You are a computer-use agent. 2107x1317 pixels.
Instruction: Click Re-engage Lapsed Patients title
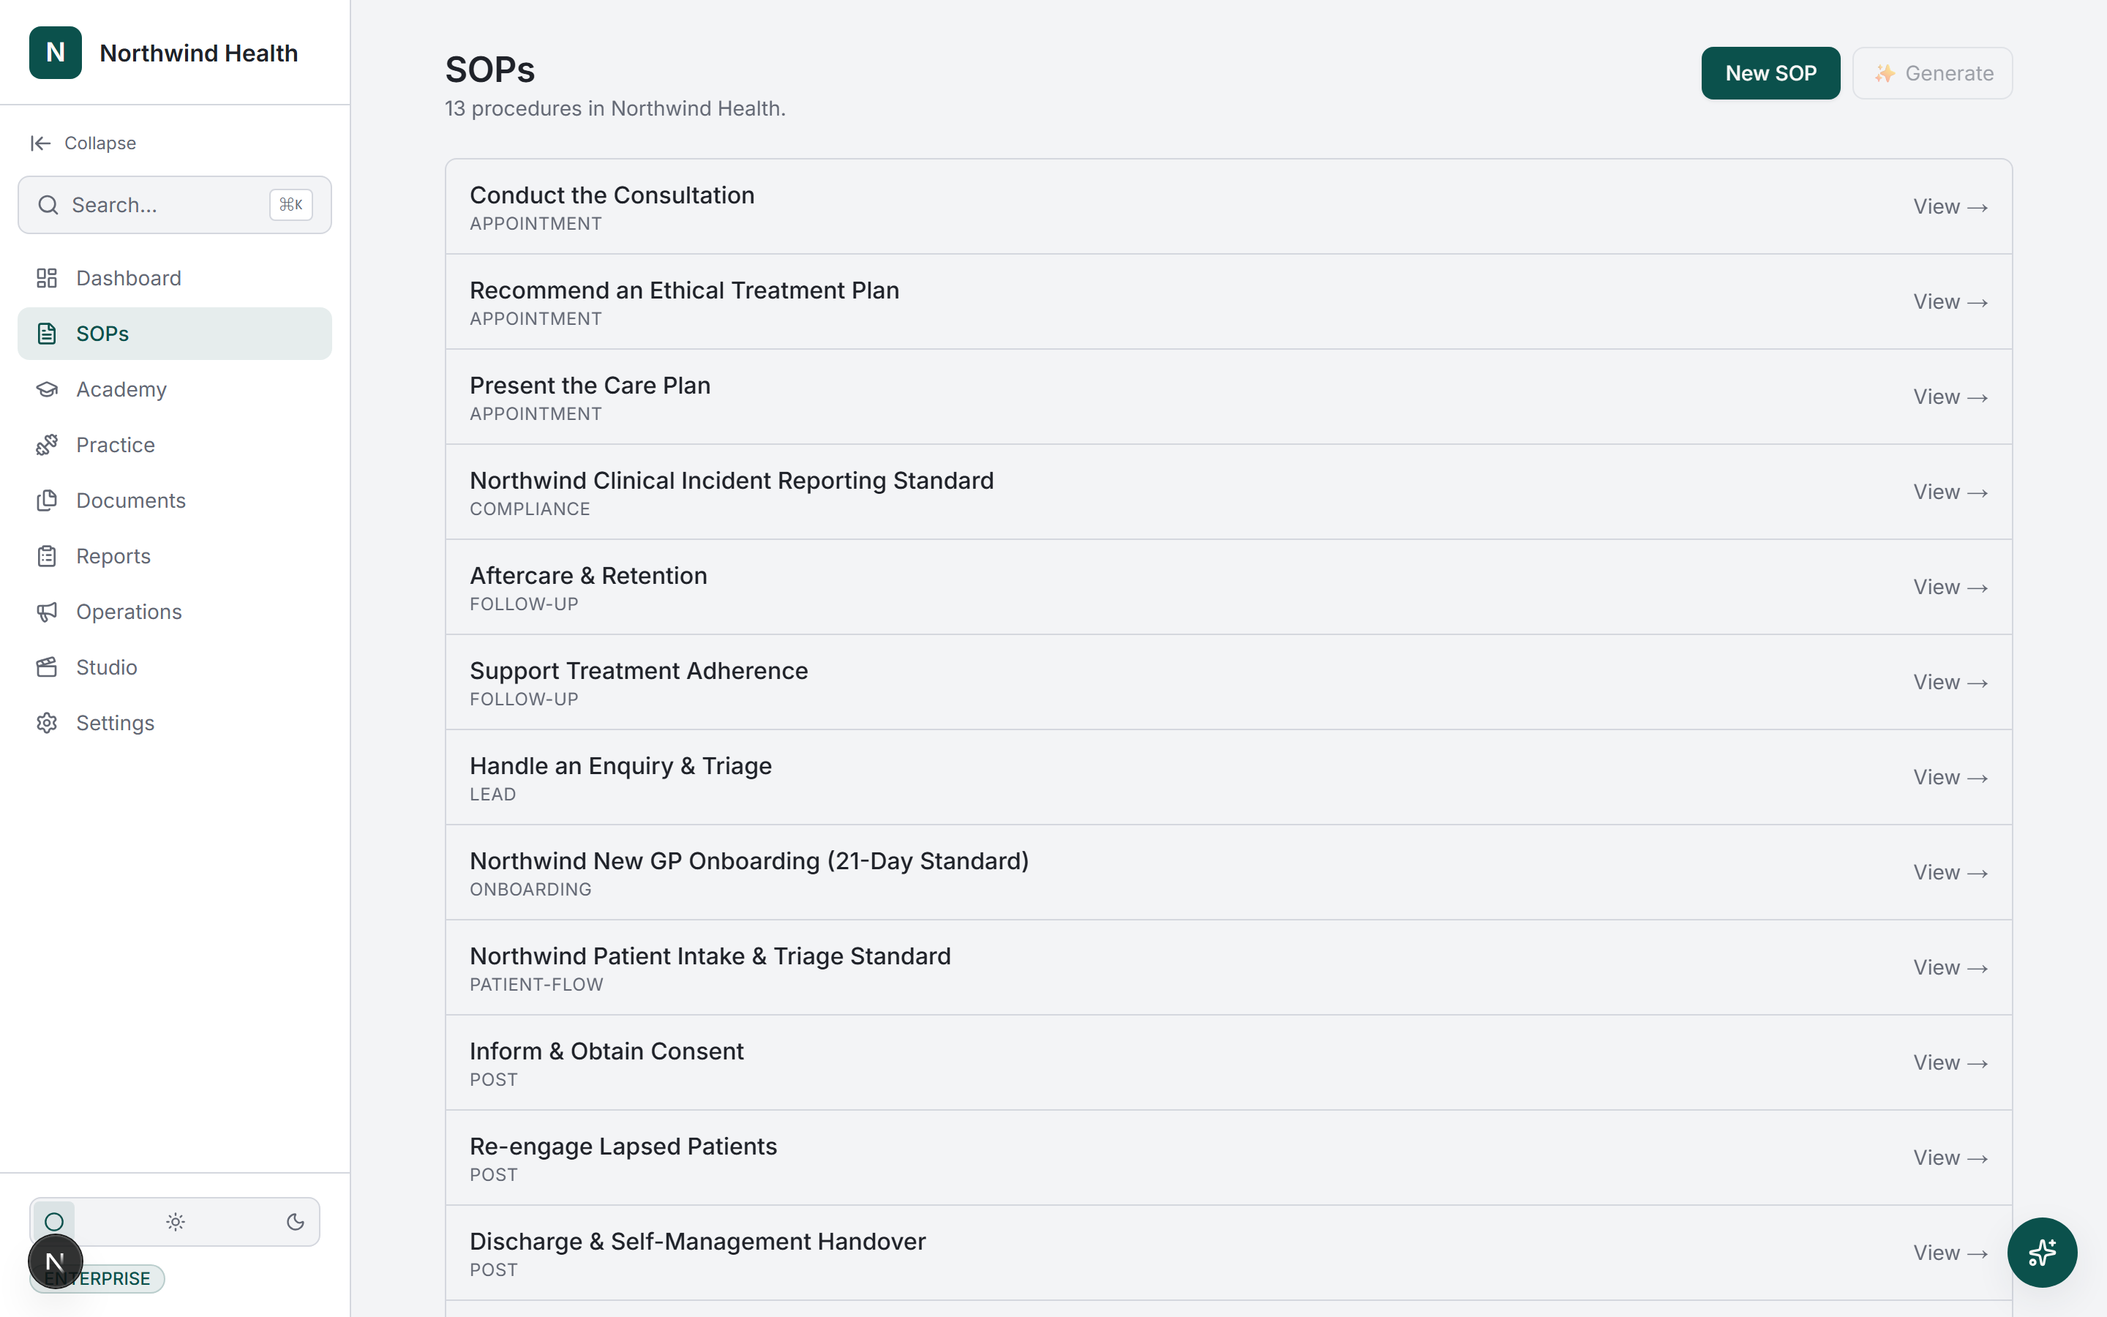[623, 1147]
